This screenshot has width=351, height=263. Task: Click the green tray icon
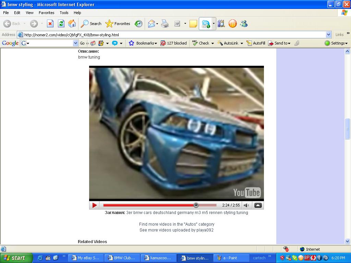[x=294, y=258]
